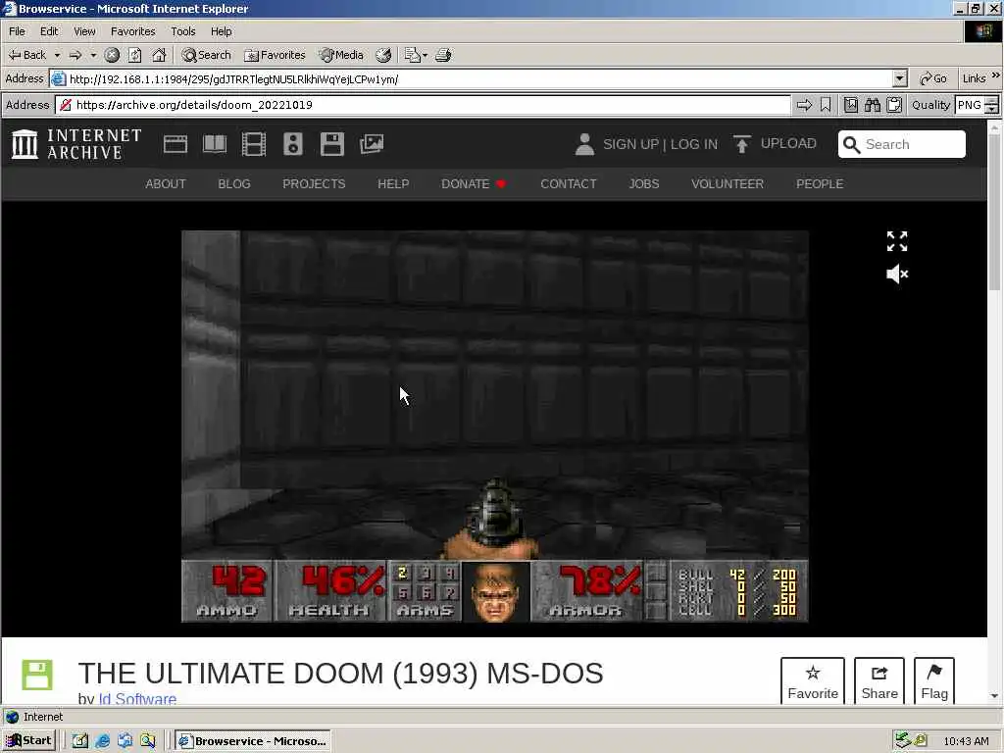Click the IE Stop button
Screen dimensions: 1004x753
[x=112, y=55]
